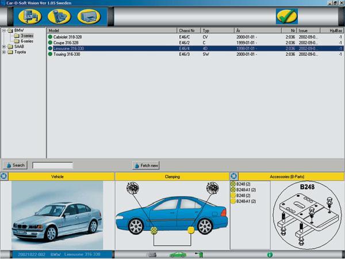Click the keyboard icon in status bar

coord(152,255)
